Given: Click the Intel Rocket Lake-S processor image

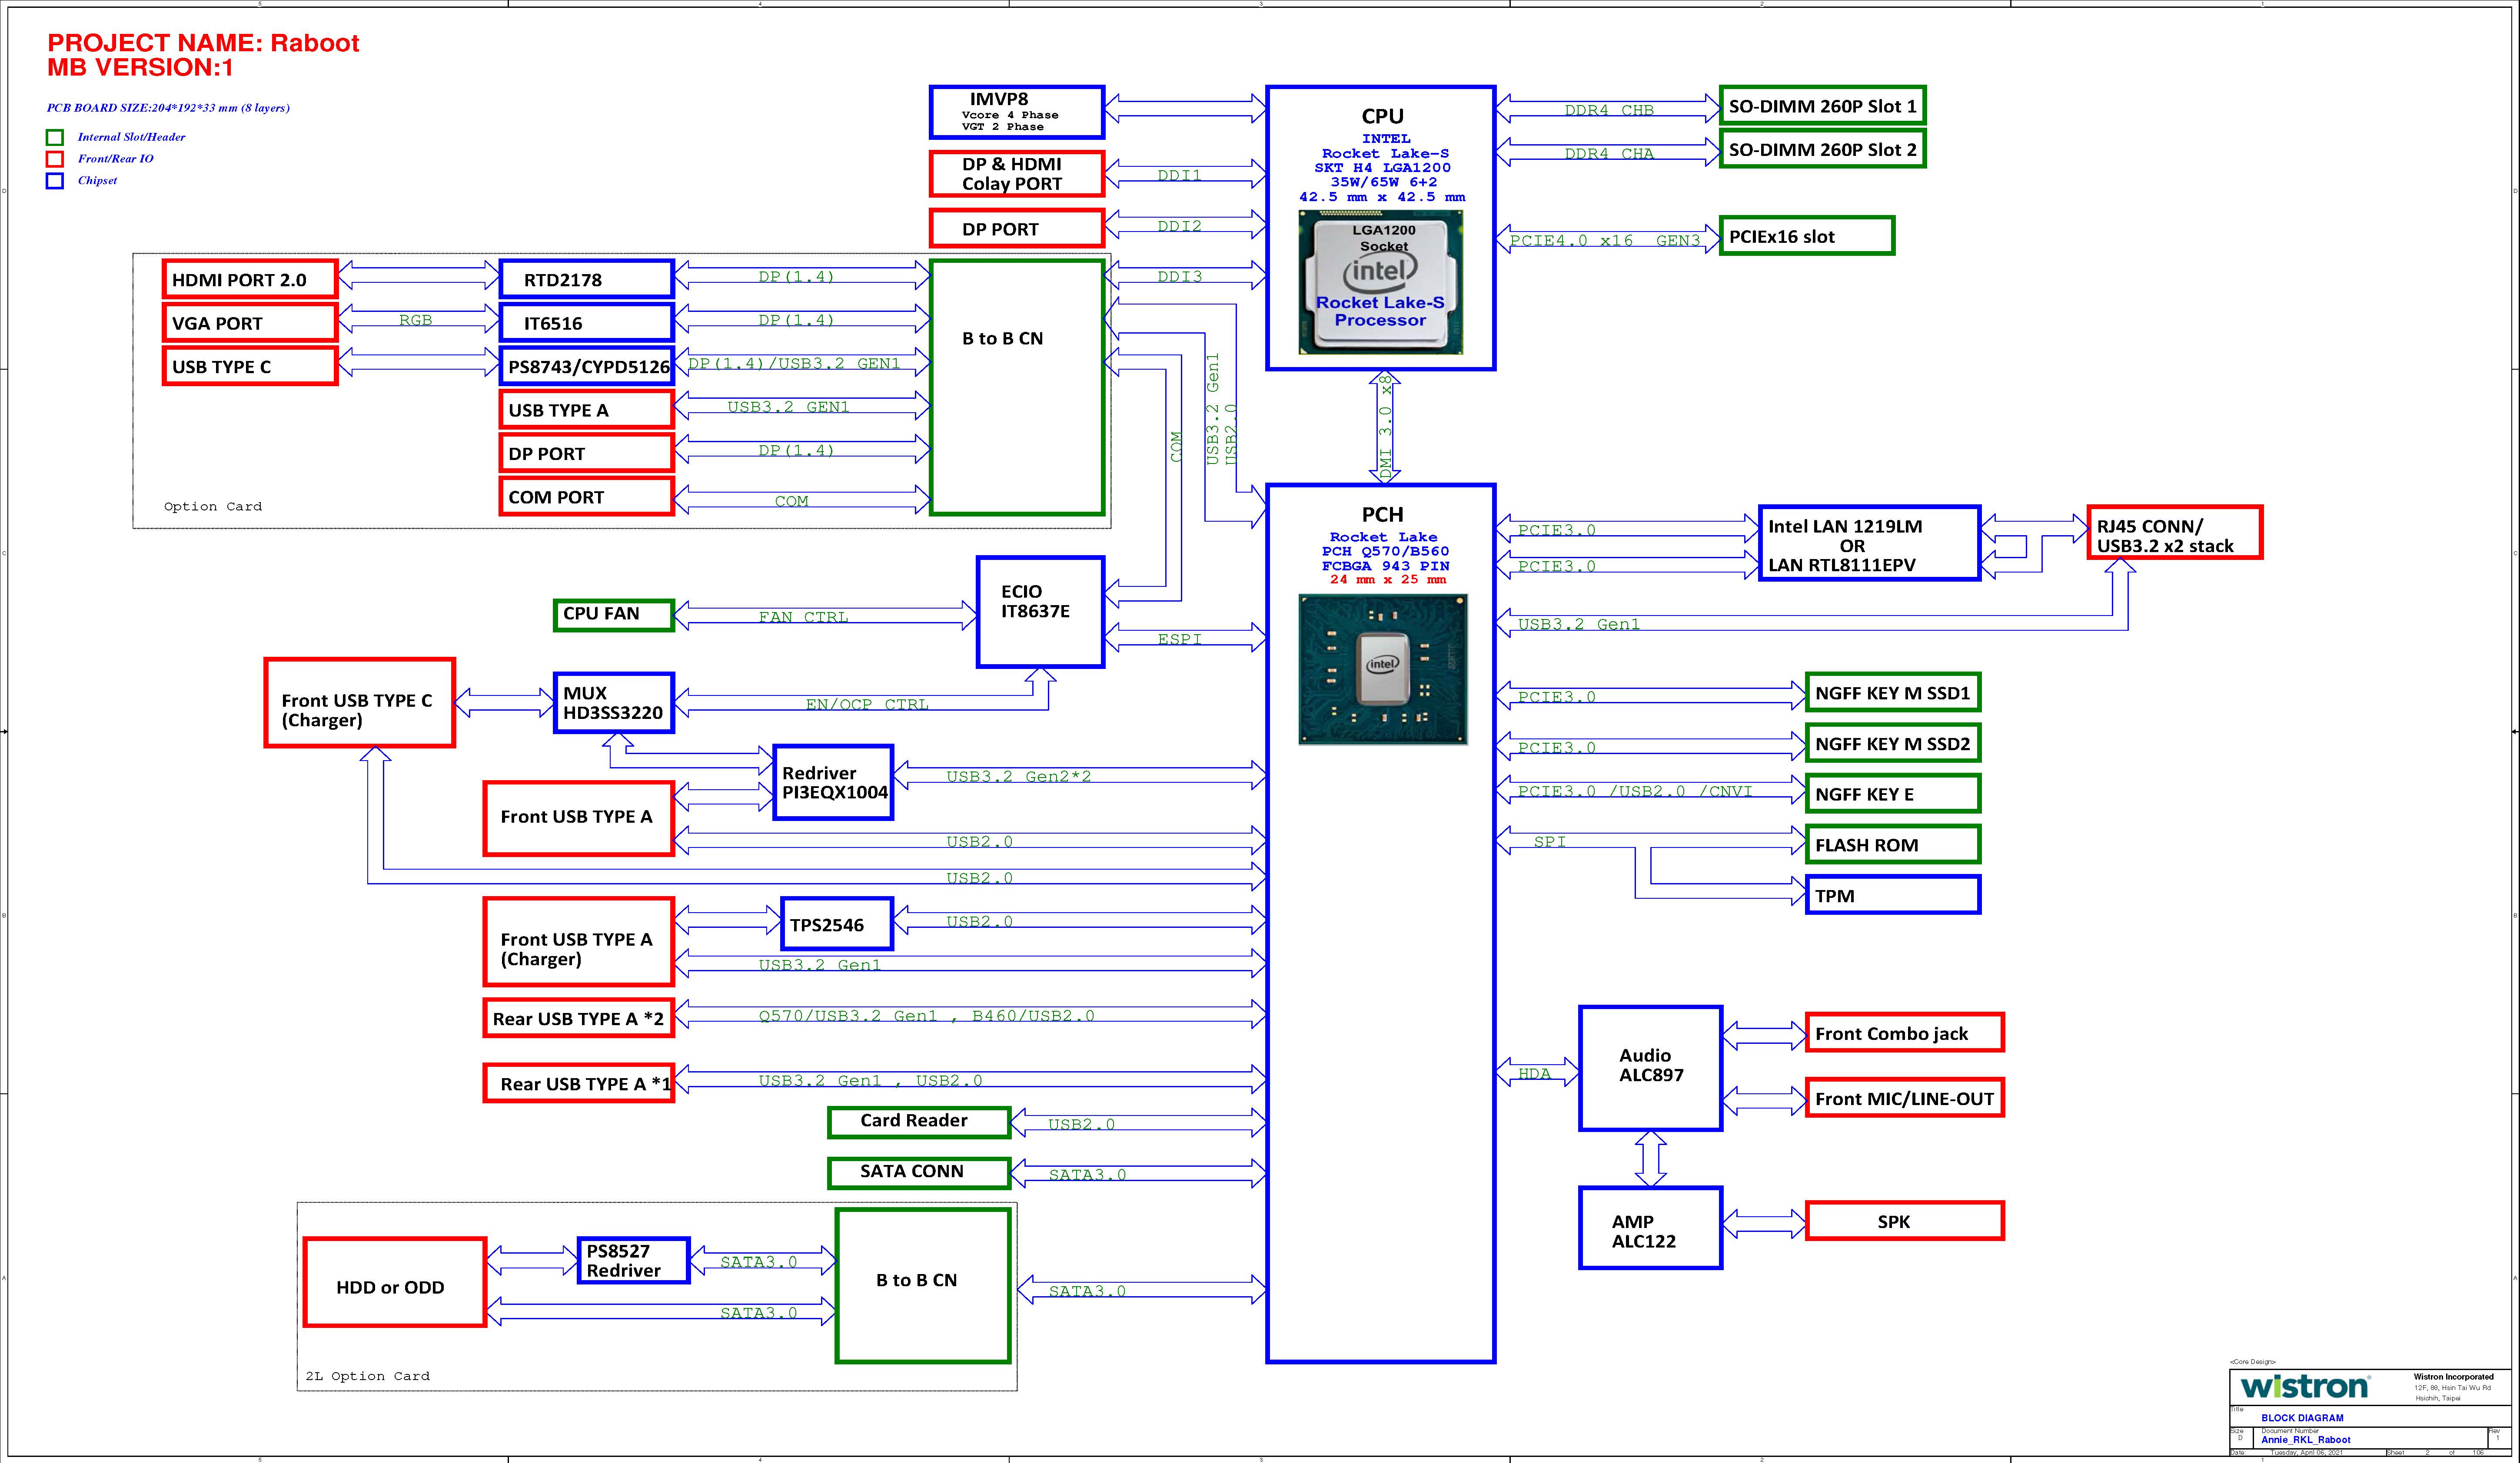Looking at the screenshot, I should pyautogui.click(x=1381, y=283).
